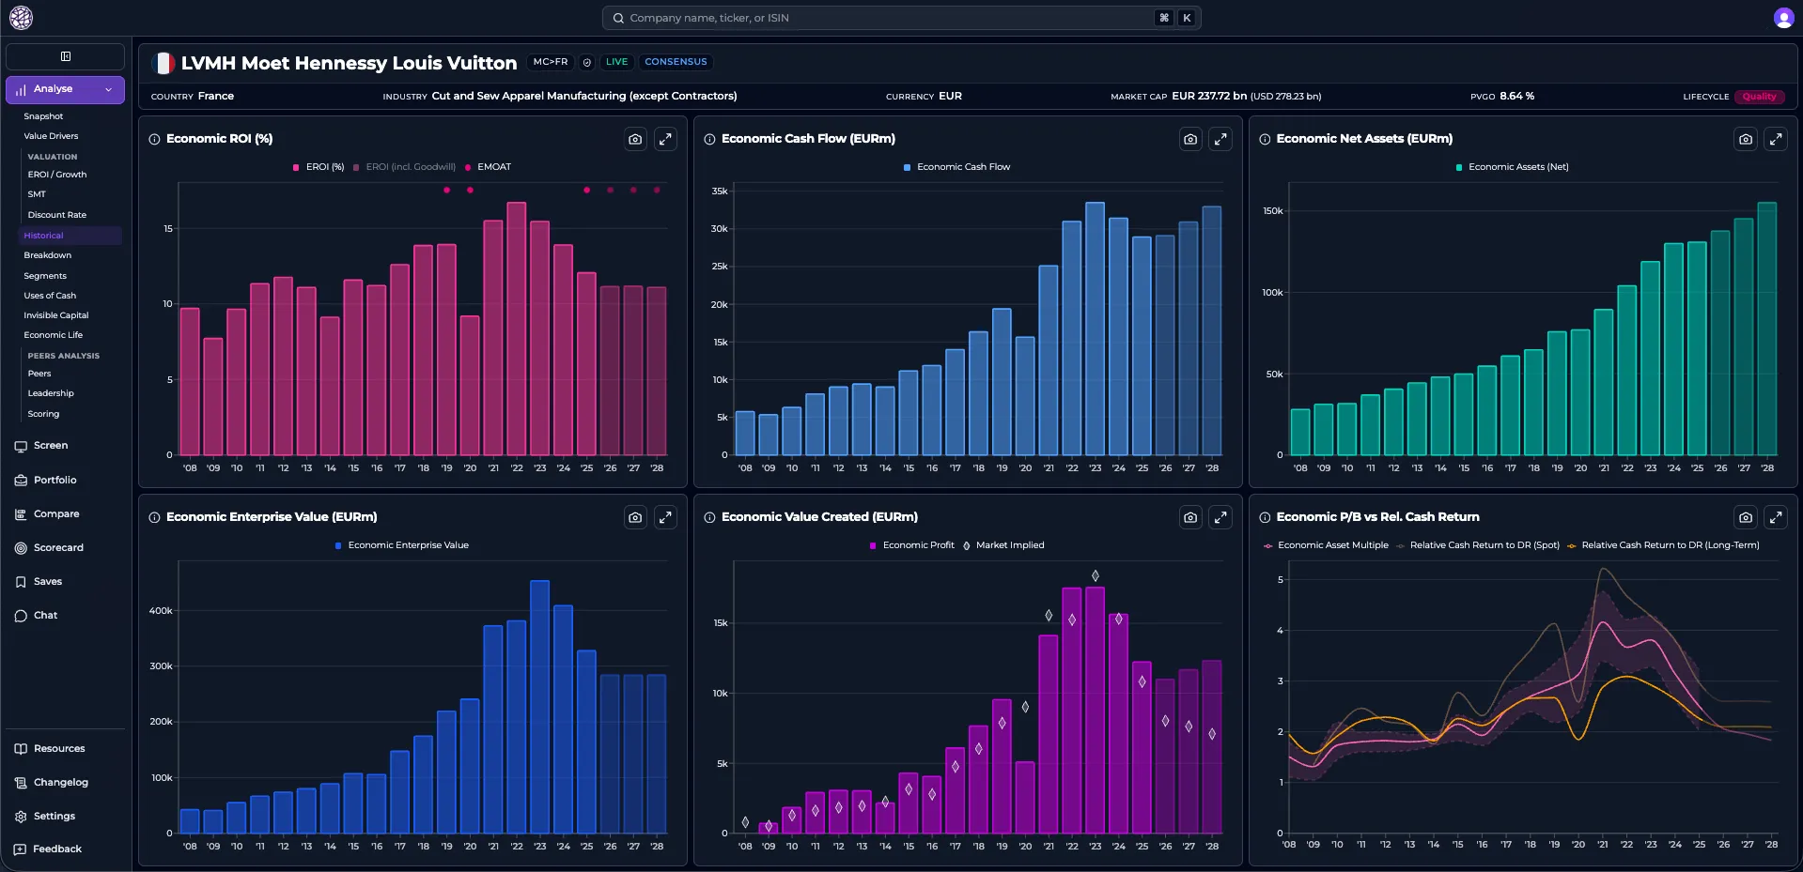Viewport: 1803px width, 872px height.
Task: Take snapshot of Economic ROI chart
Action: pos(635,139)
